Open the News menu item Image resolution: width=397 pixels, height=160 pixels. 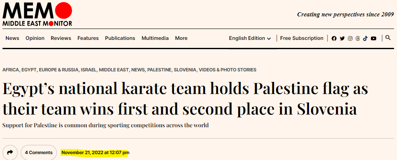pos(12,38)
